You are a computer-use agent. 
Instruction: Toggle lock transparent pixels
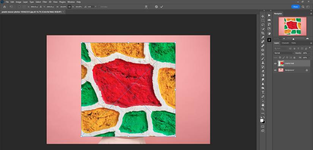[x=280, y=57]
